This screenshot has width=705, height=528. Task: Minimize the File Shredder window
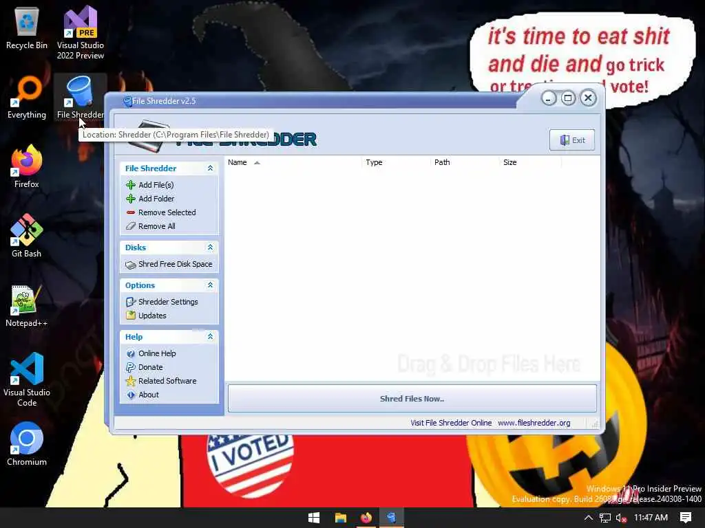[x=549, y=98]
